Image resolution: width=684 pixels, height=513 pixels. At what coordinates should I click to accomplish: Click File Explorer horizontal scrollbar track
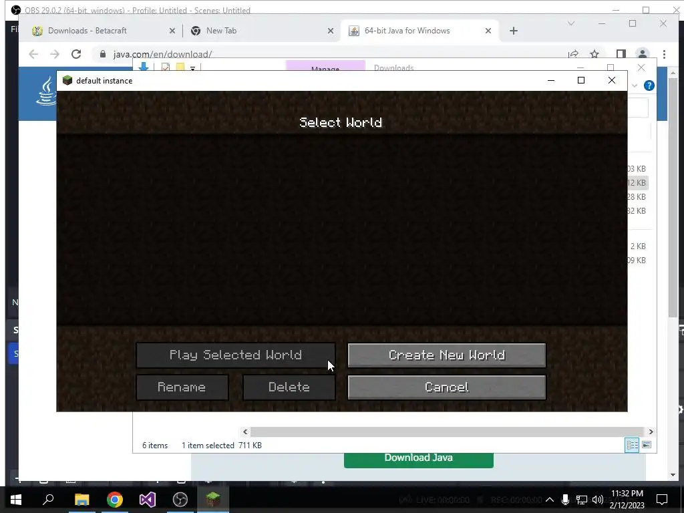pos(447,432)
